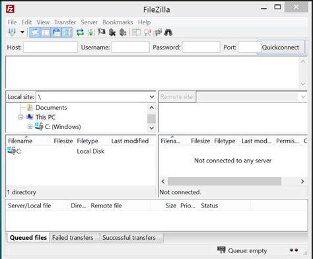Click the remote Filesize column header

click(x=200, y=141)
